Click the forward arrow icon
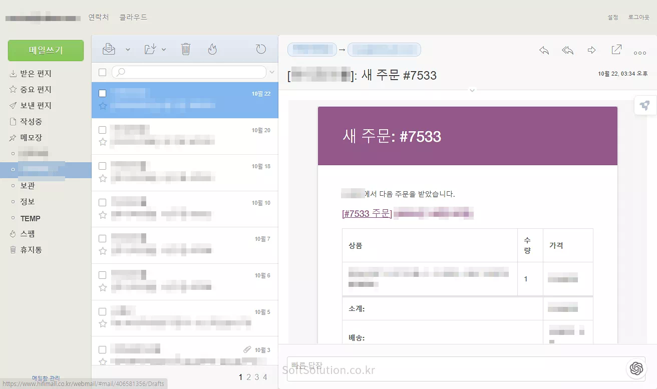657x389 pixels. (591, 50)
